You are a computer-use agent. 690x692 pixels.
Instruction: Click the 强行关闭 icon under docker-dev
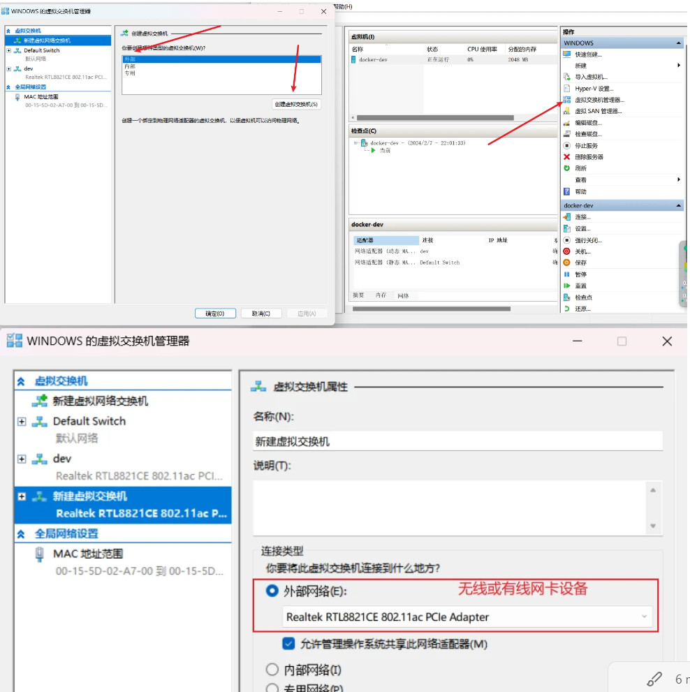567,240
